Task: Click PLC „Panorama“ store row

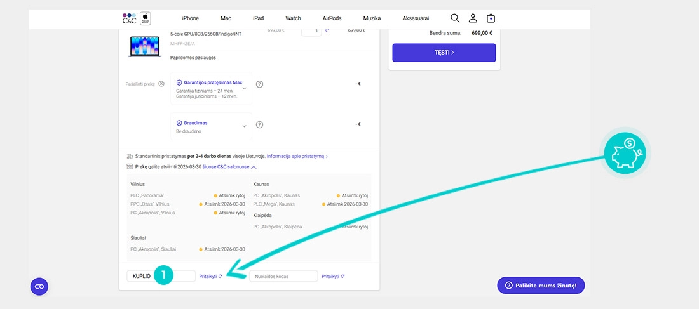Action: (x=187, y=195)
